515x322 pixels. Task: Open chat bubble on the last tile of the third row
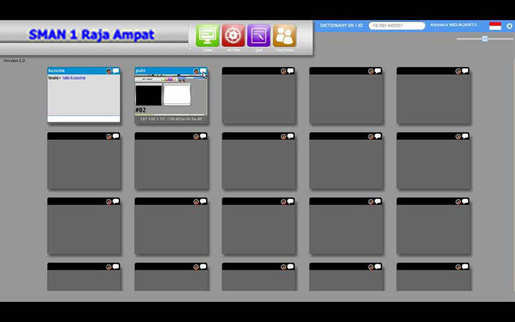point(465,201)
